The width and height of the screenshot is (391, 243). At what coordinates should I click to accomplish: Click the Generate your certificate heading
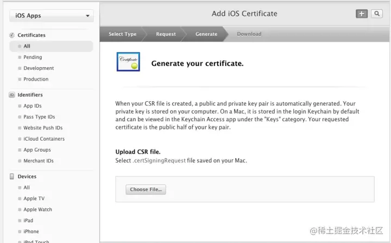(x=197, y=64)
